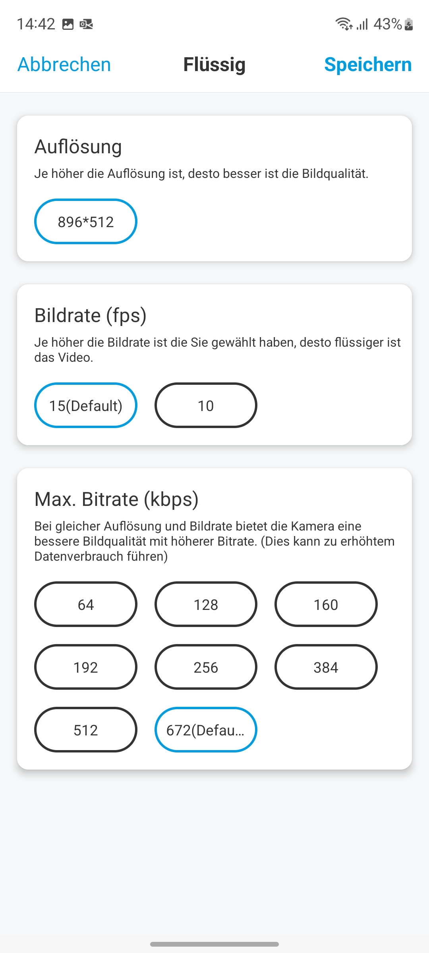The width and height of the screenshot is (429, 953).
Task: Select the 896*512 resolution option
Action: click(x=86, y=222)
